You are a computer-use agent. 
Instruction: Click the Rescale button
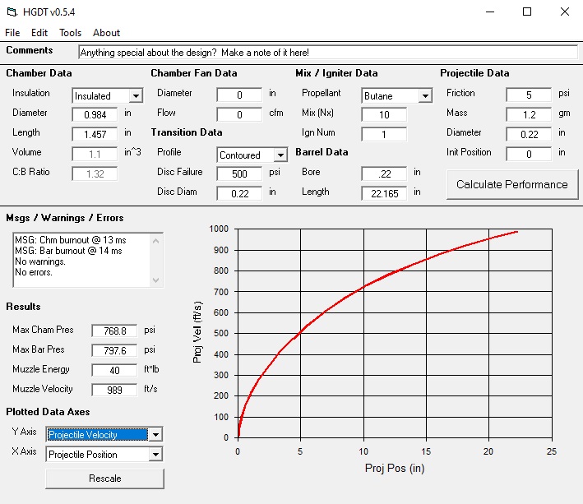click(x=104, y=478)
